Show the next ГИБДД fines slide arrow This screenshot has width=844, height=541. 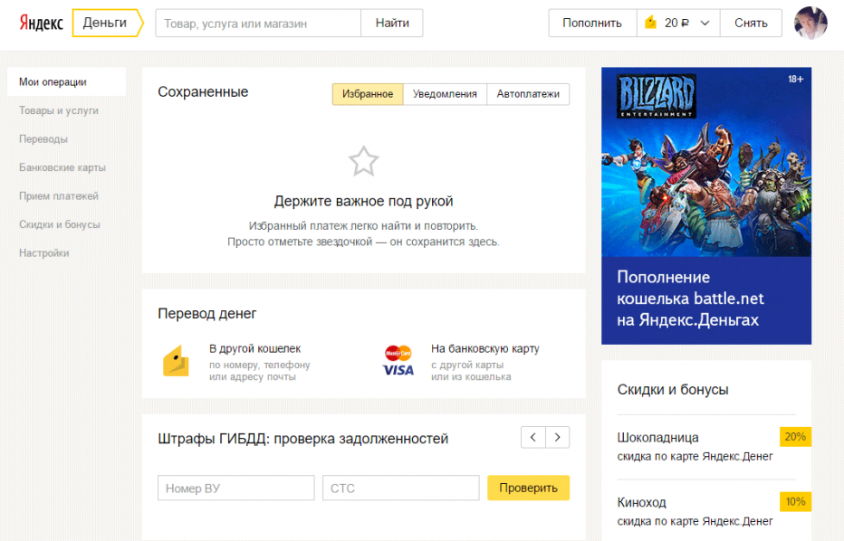[558, 437]
